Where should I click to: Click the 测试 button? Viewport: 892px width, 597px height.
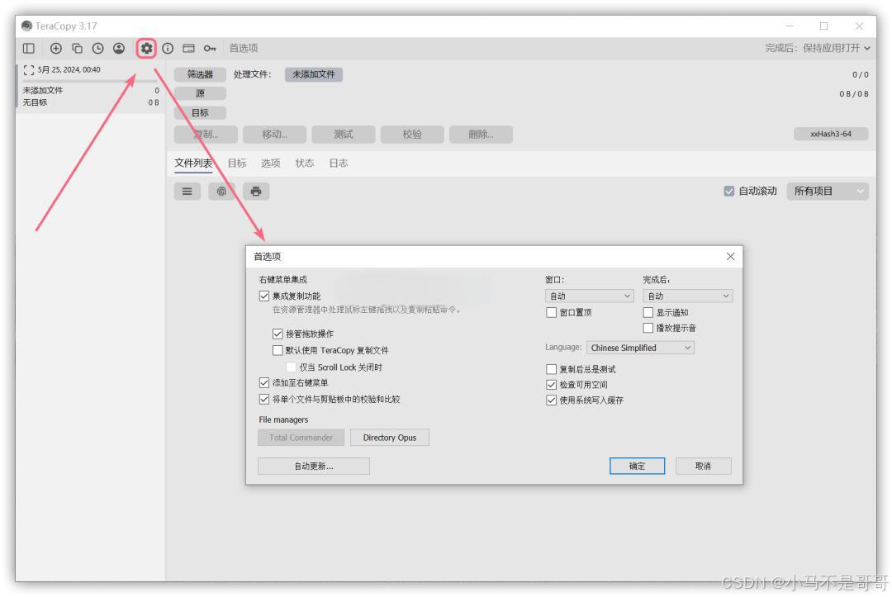[344, 135]
